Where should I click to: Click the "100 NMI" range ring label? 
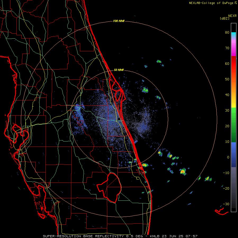[x=119, y=21]
